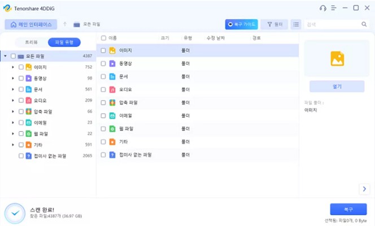Click the 오디오 icon in left tree
The width and height of the screenshot is (375, 226).
[x=29, y=100]
